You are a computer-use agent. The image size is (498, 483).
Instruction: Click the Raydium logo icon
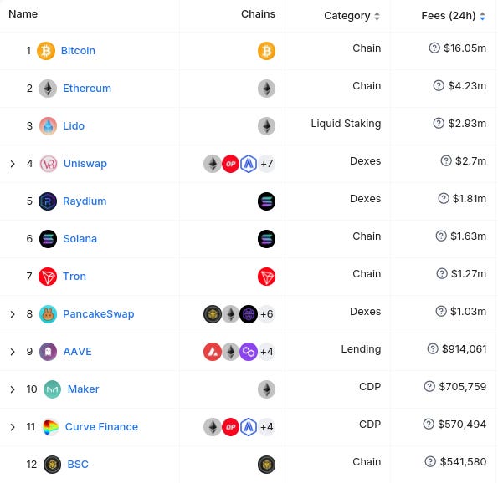[x=48, y=201]
